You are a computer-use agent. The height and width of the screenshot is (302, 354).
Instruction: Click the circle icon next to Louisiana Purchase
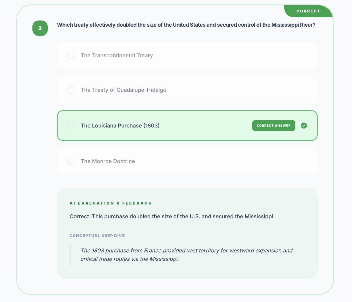coord(71,125)
